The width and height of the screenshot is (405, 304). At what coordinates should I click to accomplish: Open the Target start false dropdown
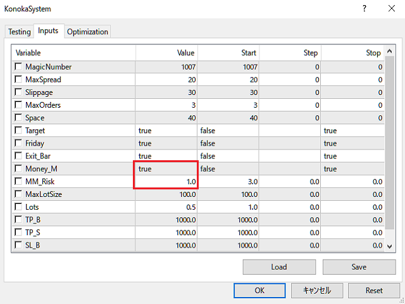228,130
